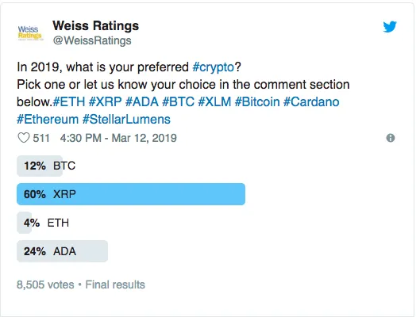The image size is (416, 317).
Task: Open the #ETH hashtag
Action: pos(69,102)
